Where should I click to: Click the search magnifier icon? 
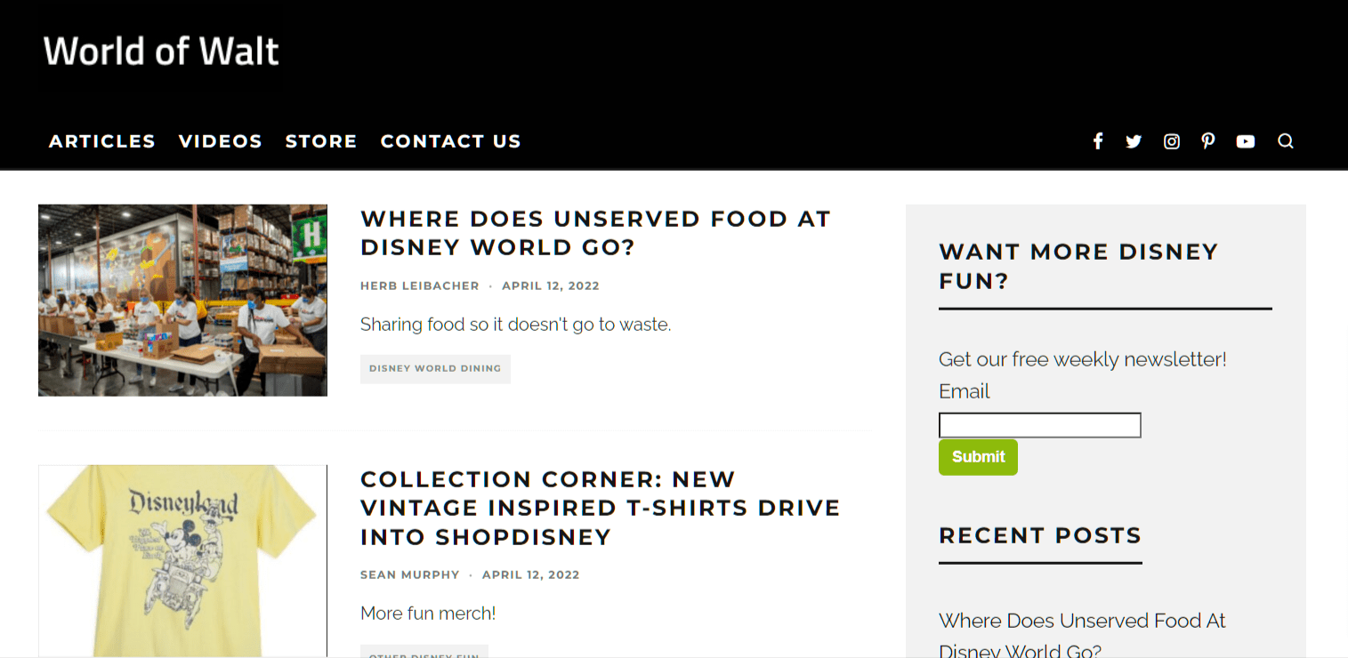(1285, 141)
